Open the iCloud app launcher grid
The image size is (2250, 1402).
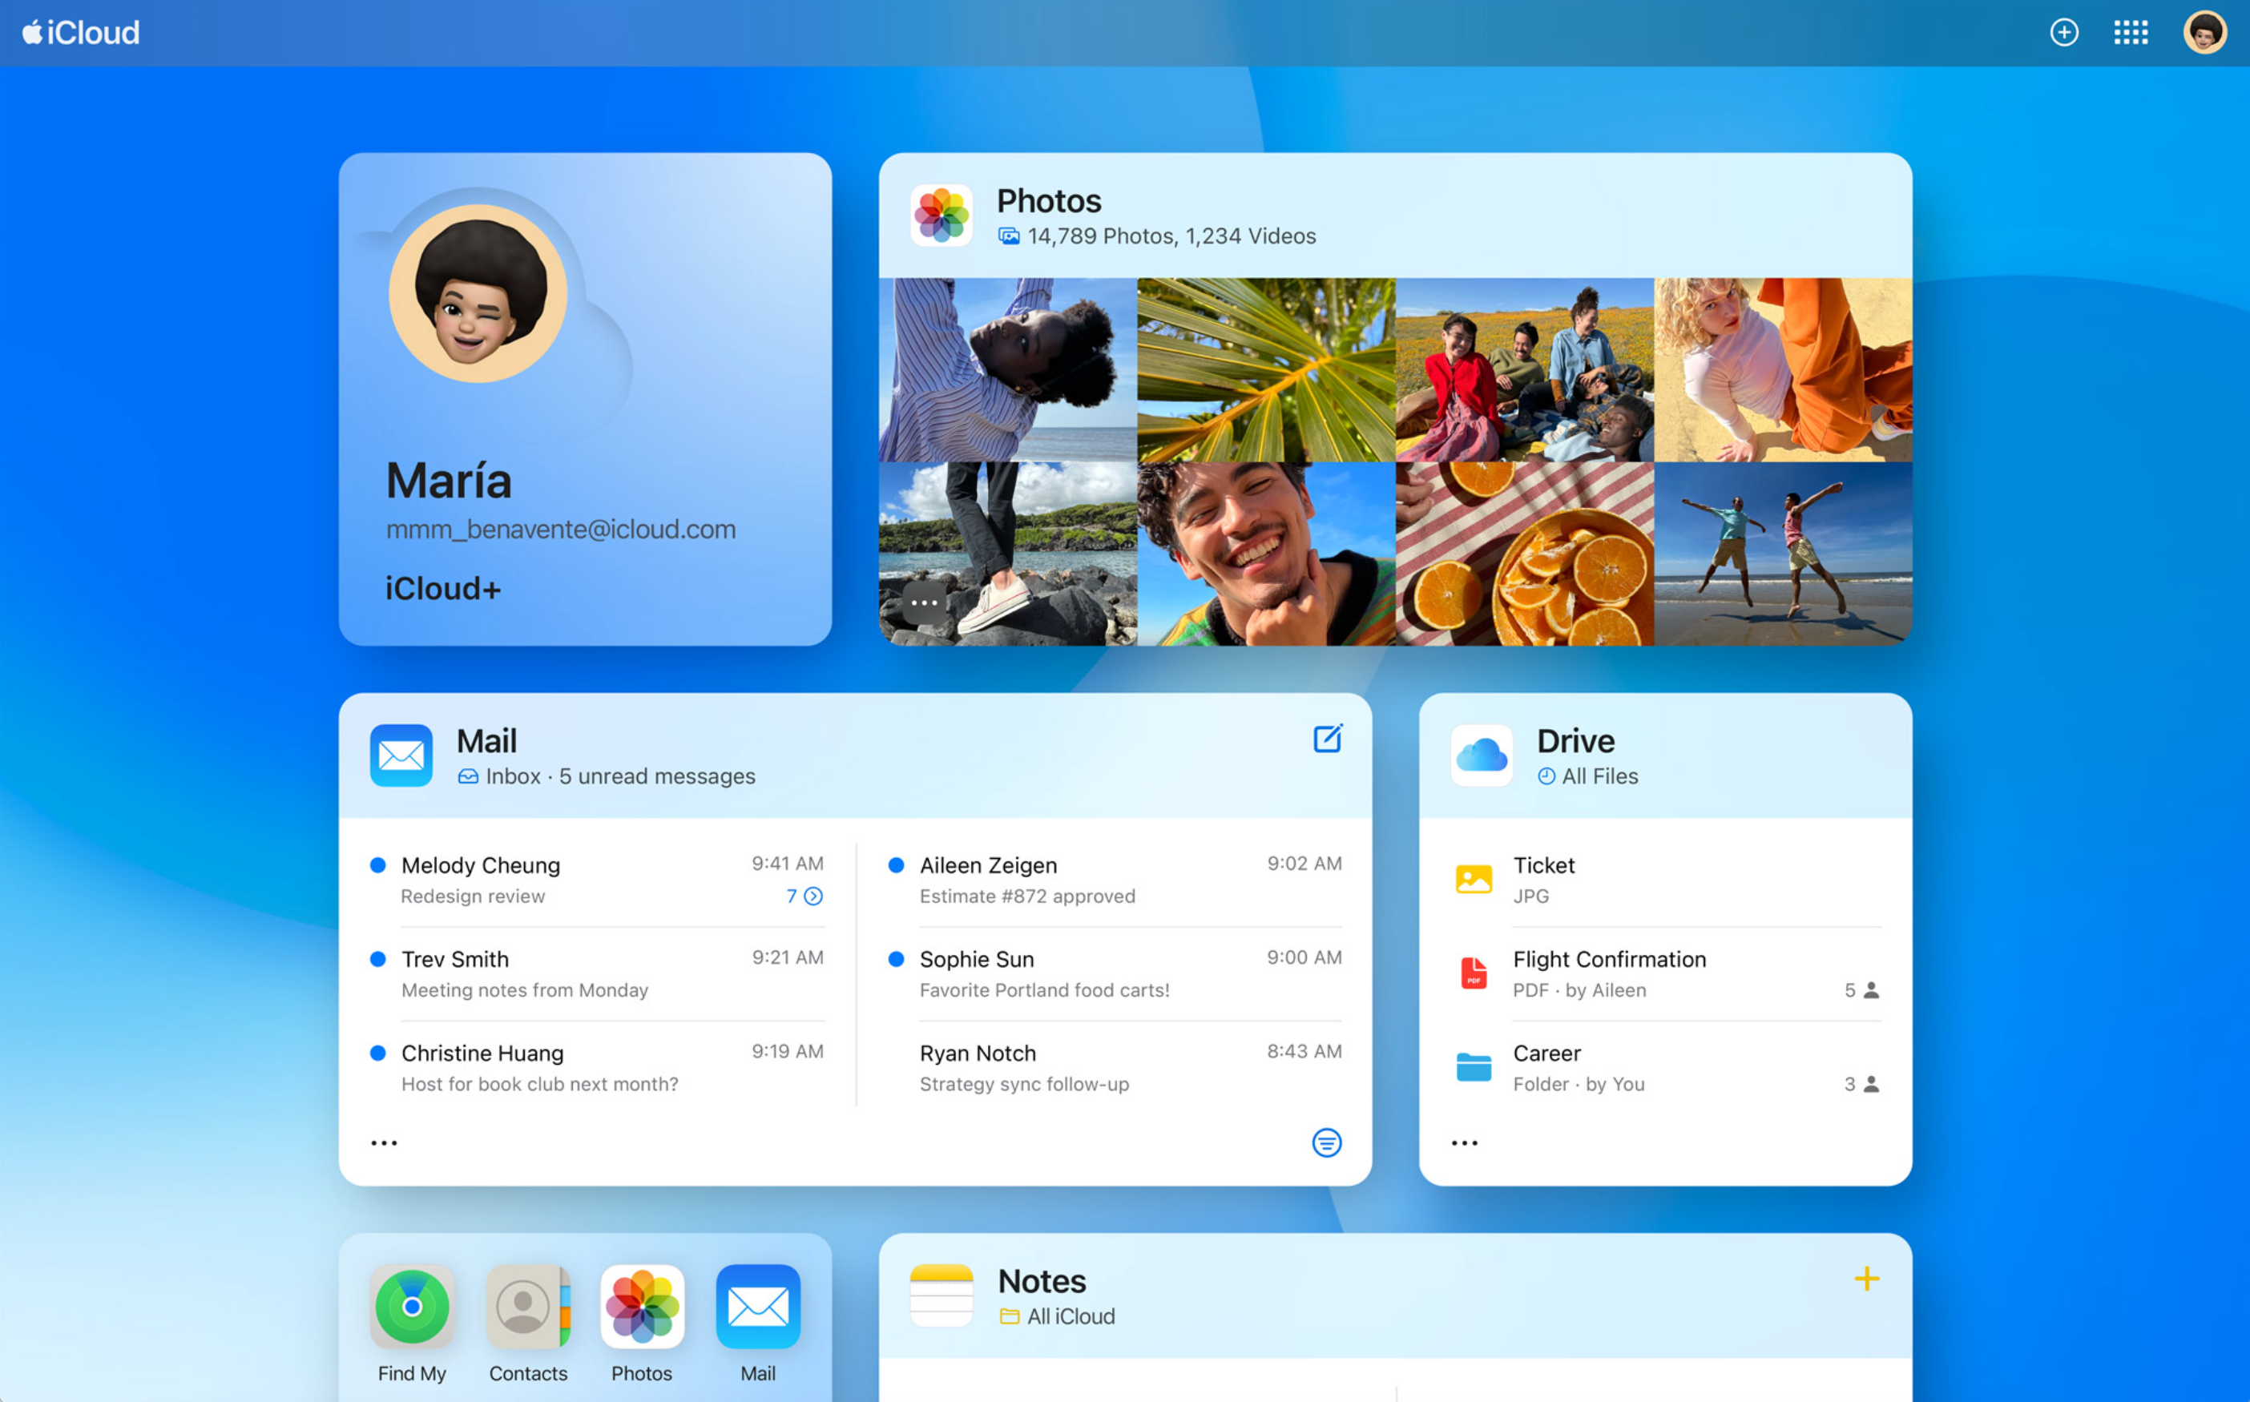tap(2131, 33)
